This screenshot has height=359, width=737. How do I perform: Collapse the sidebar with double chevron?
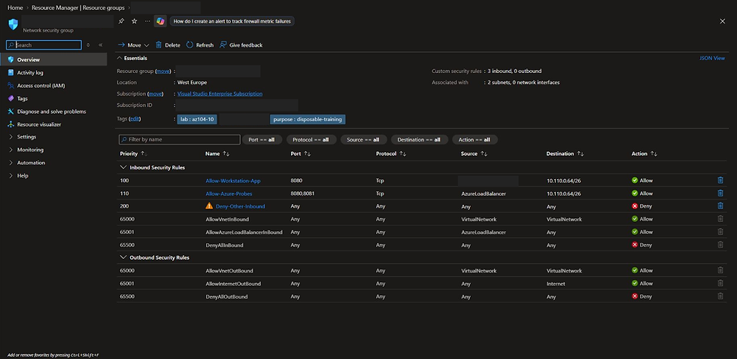point(101,45)
